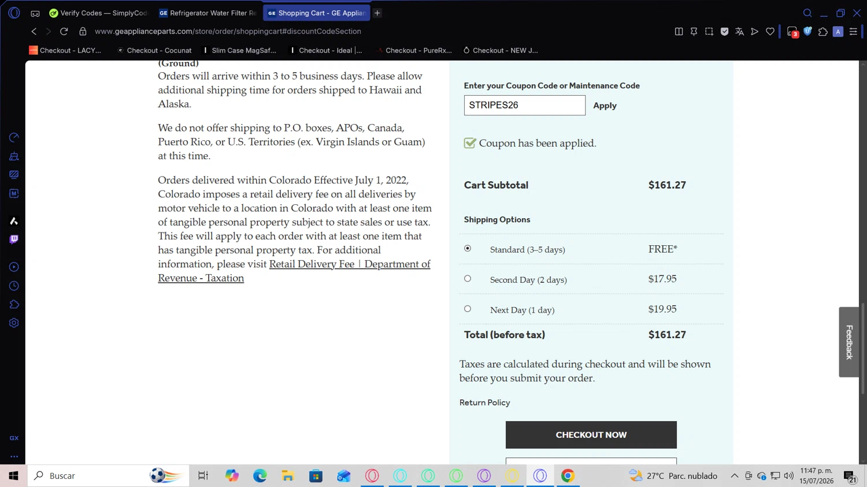The width and height of the screenshot is (867, 487).
Task: Open Checkout - Cocunat bookmark
Action: pos(154,50)
